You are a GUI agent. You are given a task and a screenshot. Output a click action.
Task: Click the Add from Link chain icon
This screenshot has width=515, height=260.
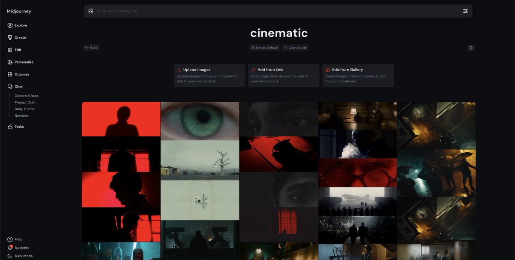click(253, 70)
